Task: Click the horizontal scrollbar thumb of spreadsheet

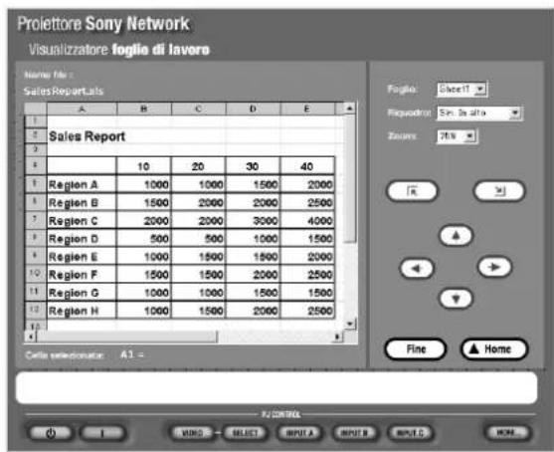Action: [x=126, y=337]
